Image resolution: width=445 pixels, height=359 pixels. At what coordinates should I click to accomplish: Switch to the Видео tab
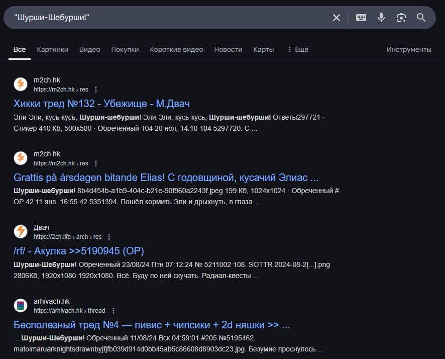point(90,49)
